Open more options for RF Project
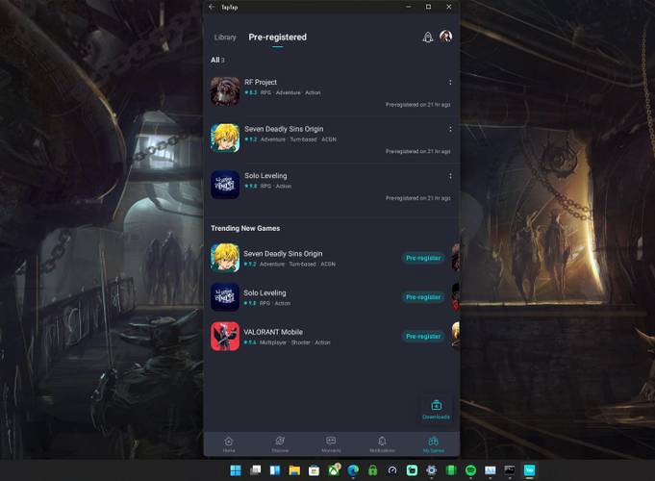The width and height of the screenshot is (655, 481). [450, 83]
